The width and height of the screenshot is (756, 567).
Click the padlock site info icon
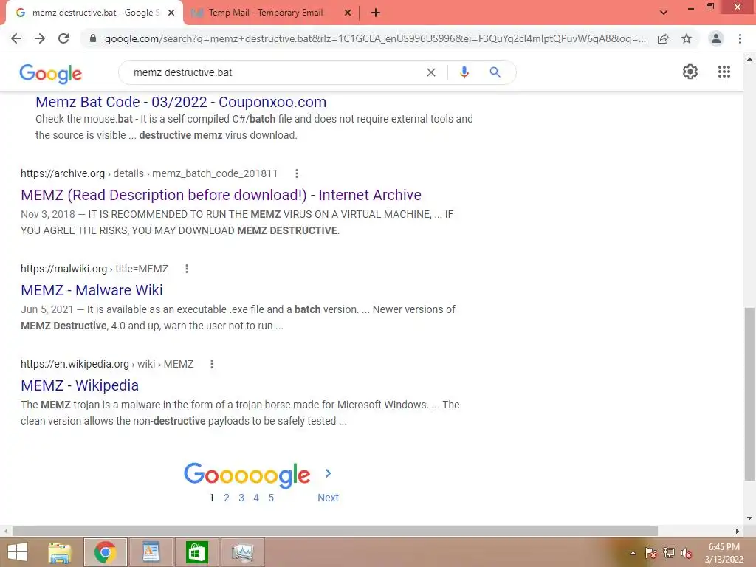click(93, 38)
